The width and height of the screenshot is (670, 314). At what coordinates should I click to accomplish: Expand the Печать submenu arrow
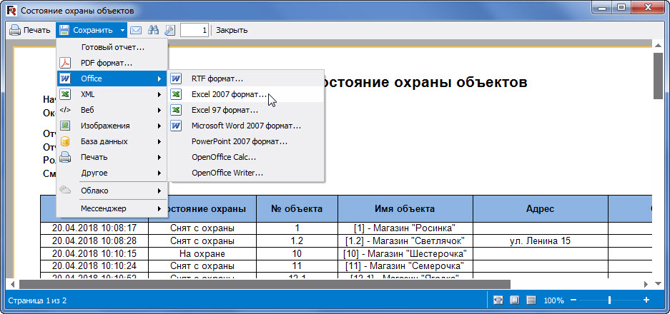coord(159,158)
